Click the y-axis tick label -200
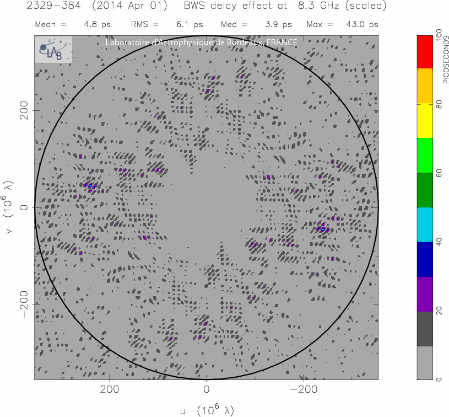The image size is (449, 417). [x=24, y=304]
